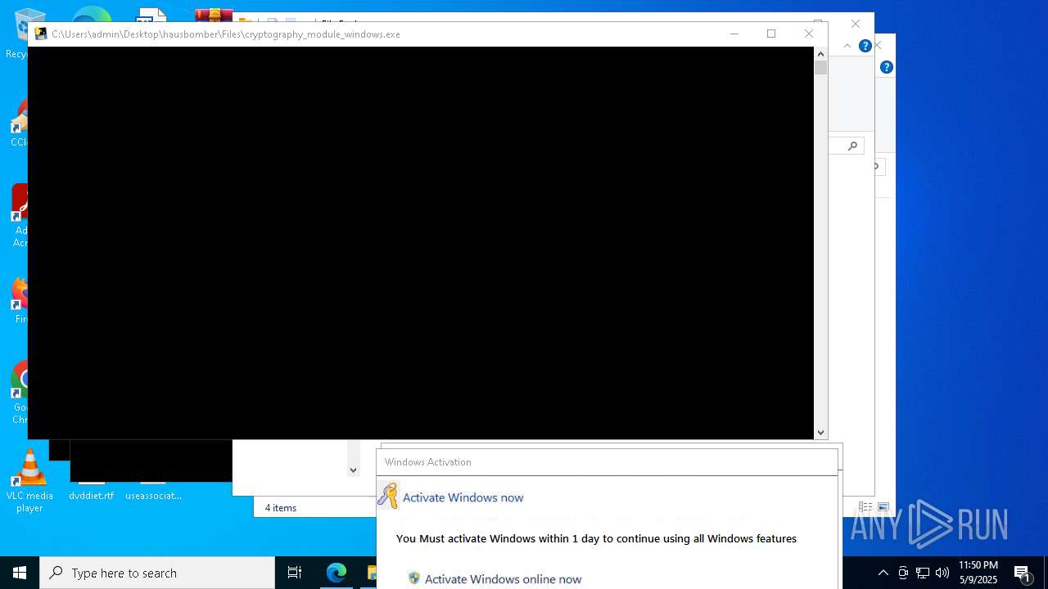Screen dimensions: 1048x589
Task: Click the volume speaker tray icon
Action: point(942,573)
